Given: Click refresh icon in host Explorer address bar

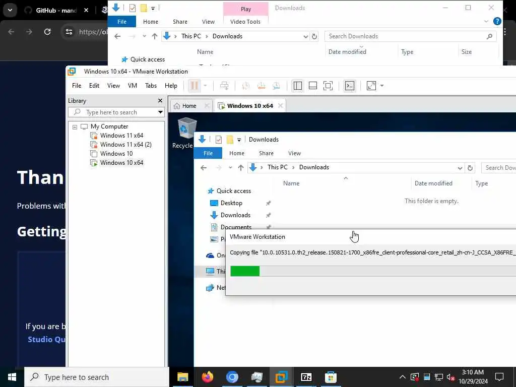Looking at the screenshot, I should (x=314, y=36).
